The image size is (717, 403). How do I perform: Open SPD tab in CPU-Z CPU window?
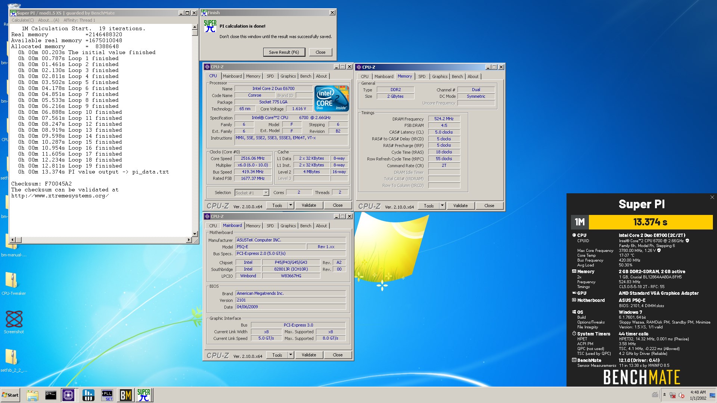pyautogui.click(x=270, y=76)
